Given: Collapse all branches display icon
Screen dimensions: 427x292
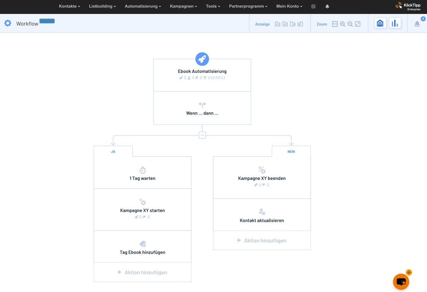Looking at the screenshot, I should click(285, 24).
